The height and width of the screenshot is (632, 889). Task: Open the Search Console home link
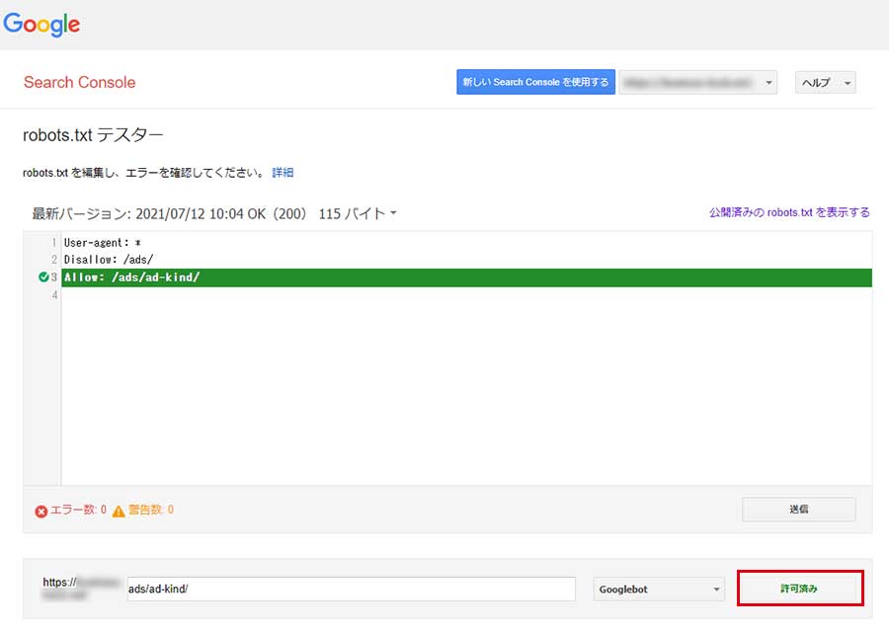point(79,82)
